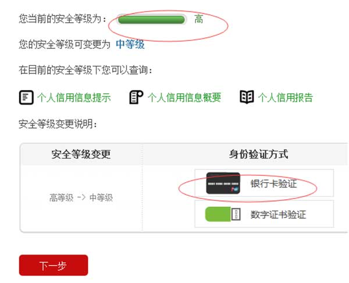Click the 您当前的安全等级为 label
The height and width of the screenshot is (283, 349).
pos(63,19)
